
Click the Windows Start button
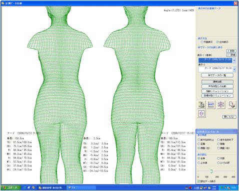pyautogui.click(x=11, y=188)
